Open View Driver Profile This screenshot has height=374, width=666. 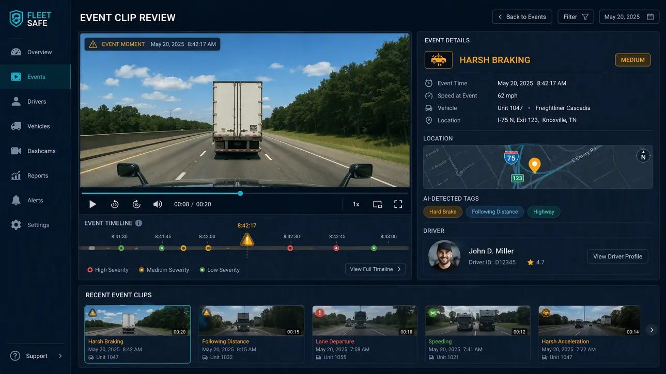pos(617,256)
